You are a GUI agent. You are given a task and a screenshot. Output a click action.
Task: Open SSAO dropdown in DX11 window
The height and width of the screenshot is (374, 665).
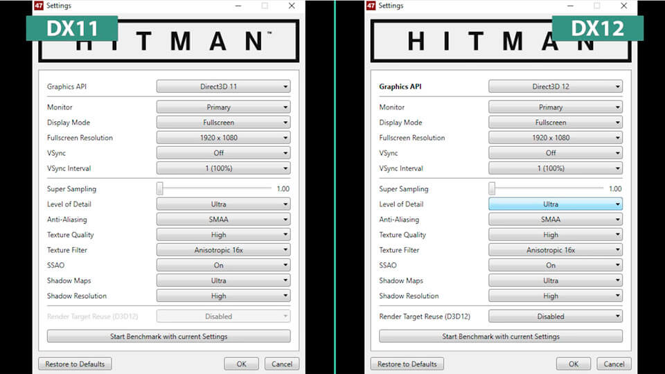(x=224, y=265)
